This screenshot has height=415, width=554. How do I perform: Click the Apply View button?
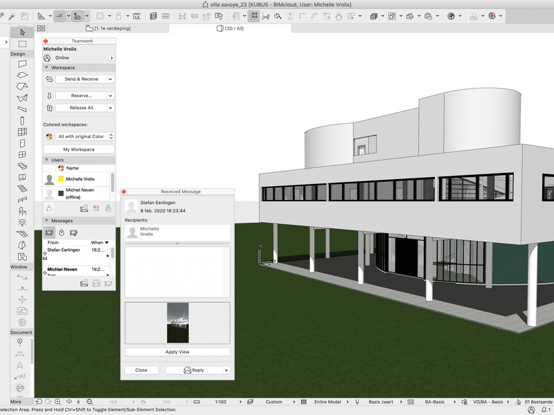click(x=177, y=352)
